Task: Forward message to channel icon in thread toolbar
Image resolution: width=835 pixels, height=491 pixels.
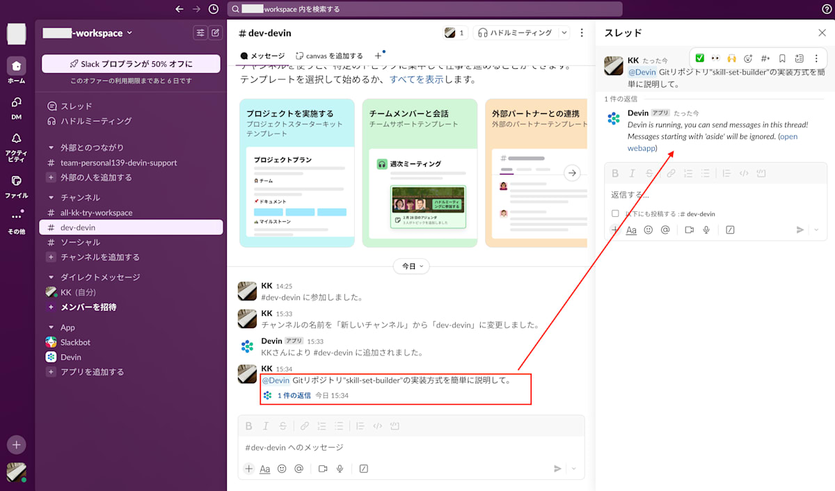Action: [765, 58]
